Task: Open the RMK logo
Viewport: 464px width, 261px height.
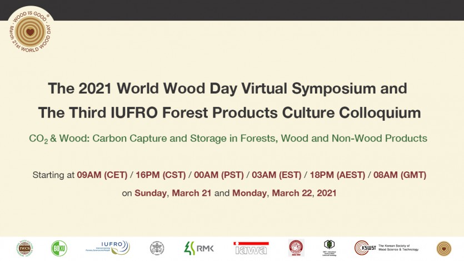Action: coord(198,248)
